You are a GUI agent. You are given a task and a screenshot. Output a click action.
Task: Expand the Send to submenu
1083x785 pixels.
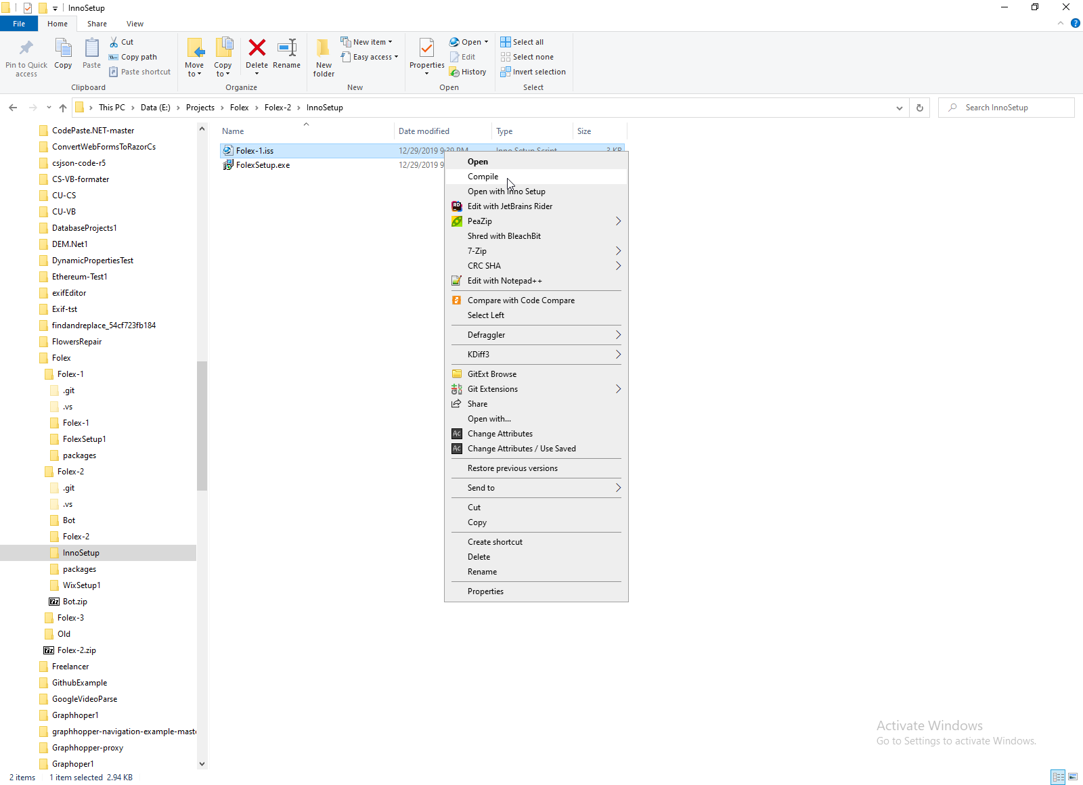(536, 488)
